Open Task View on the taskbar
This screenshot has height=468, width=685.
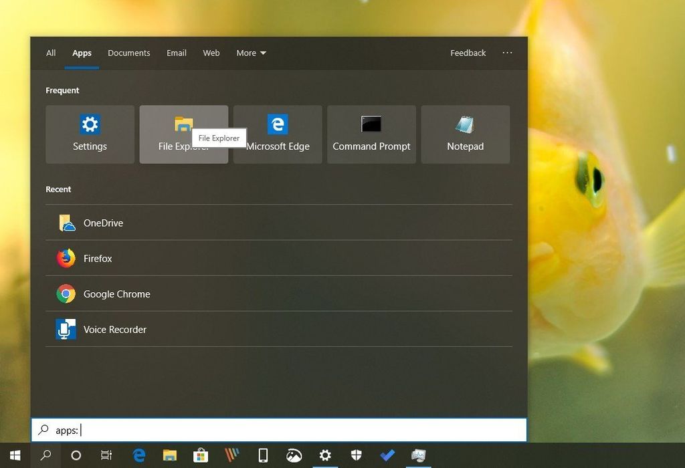106,455
